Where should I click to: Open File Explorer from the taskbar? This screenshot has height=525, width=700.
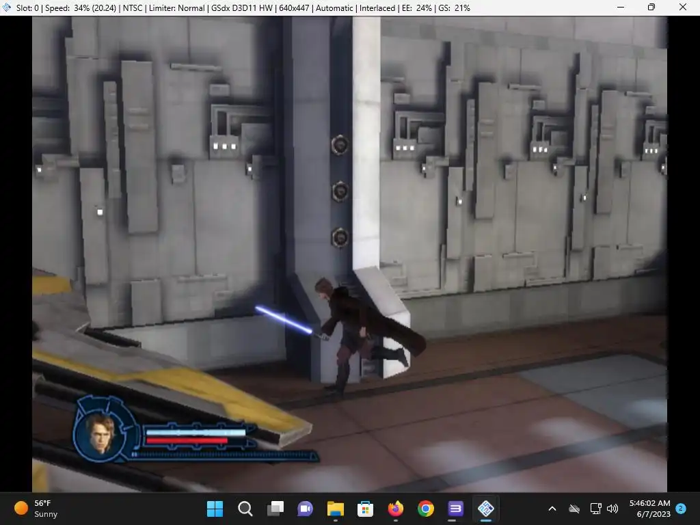pos(335,509)
